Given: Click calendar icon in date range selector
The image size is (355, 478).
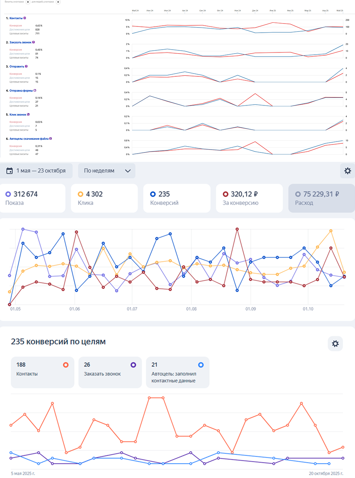Looking at the screenshot, I should (10, 171).
